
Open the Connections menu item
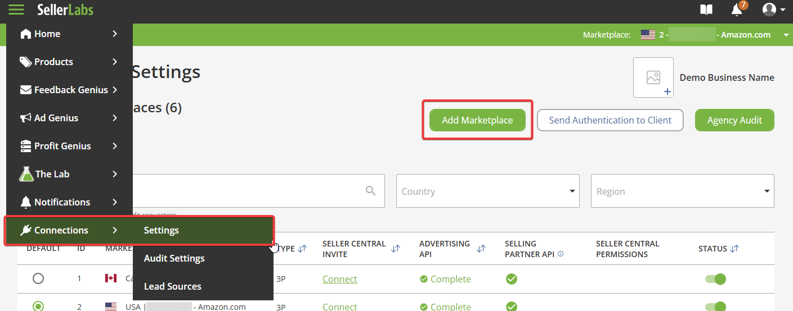70,230
